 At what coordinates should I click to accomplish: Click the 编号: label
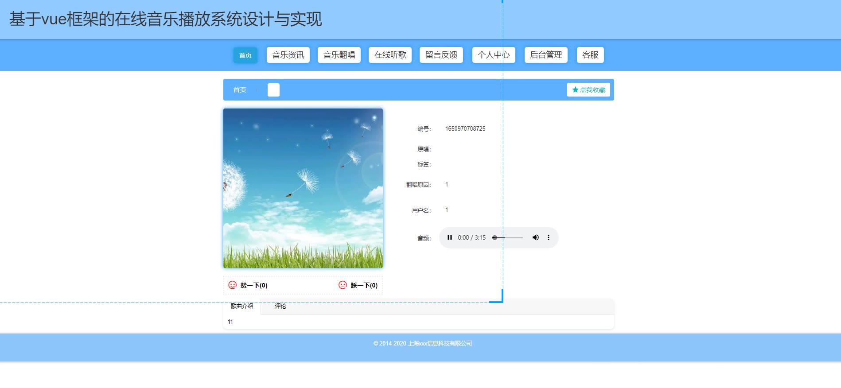424,129
